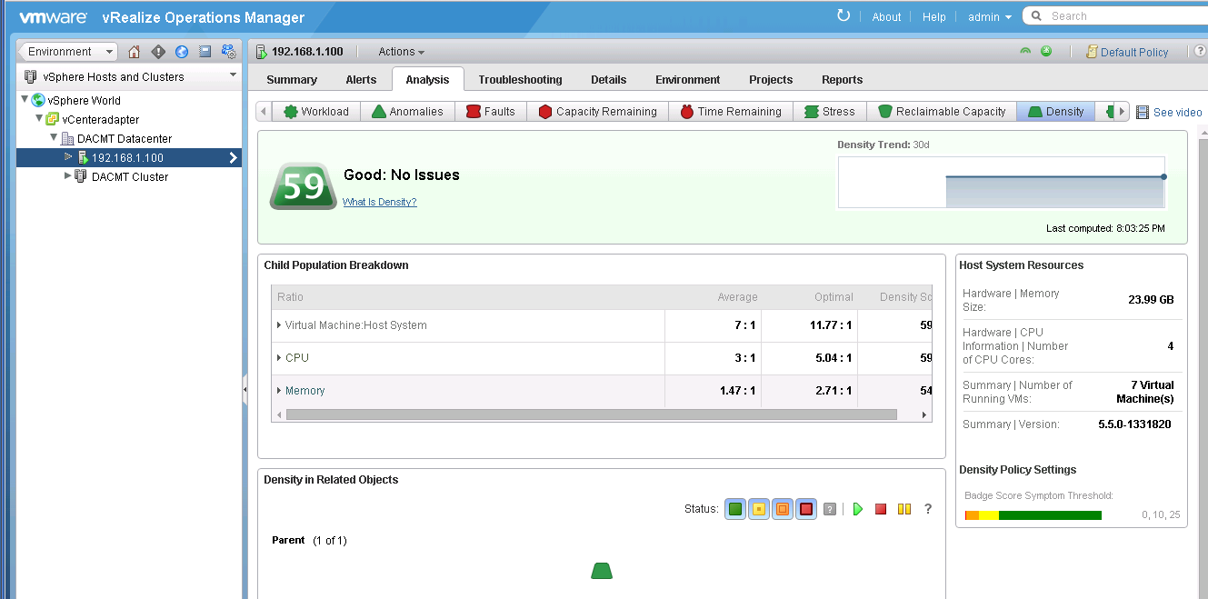This screenshot has height=599, width=1208.
Task: Click the horizontal scrollbar of the ratio table
Action: click(591, 414)
